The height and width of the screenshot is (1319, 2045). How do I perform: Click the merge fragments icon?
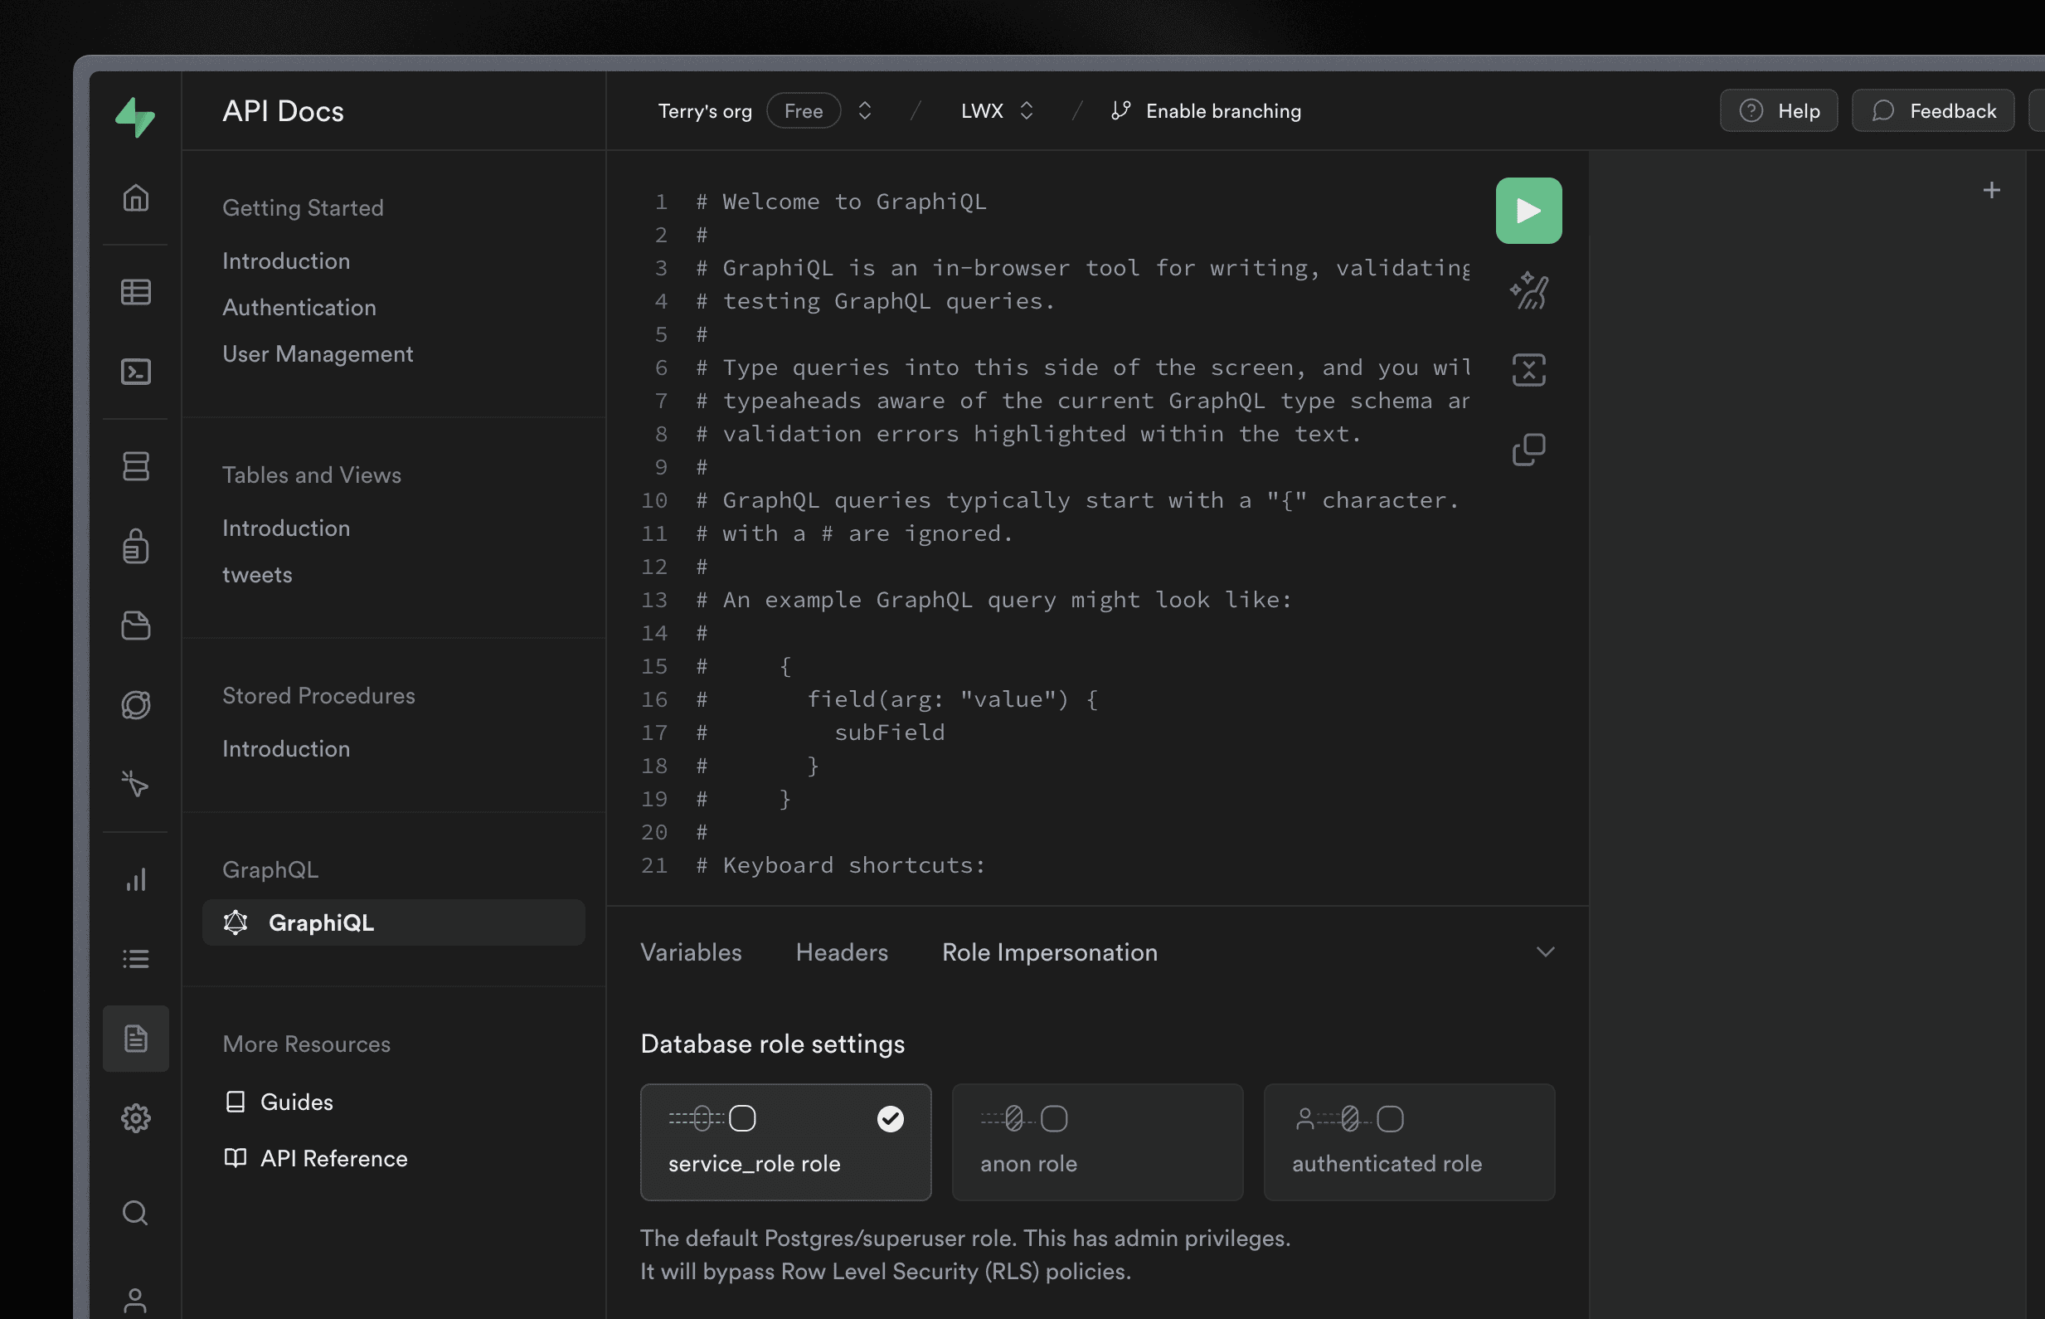point(1528,370)
